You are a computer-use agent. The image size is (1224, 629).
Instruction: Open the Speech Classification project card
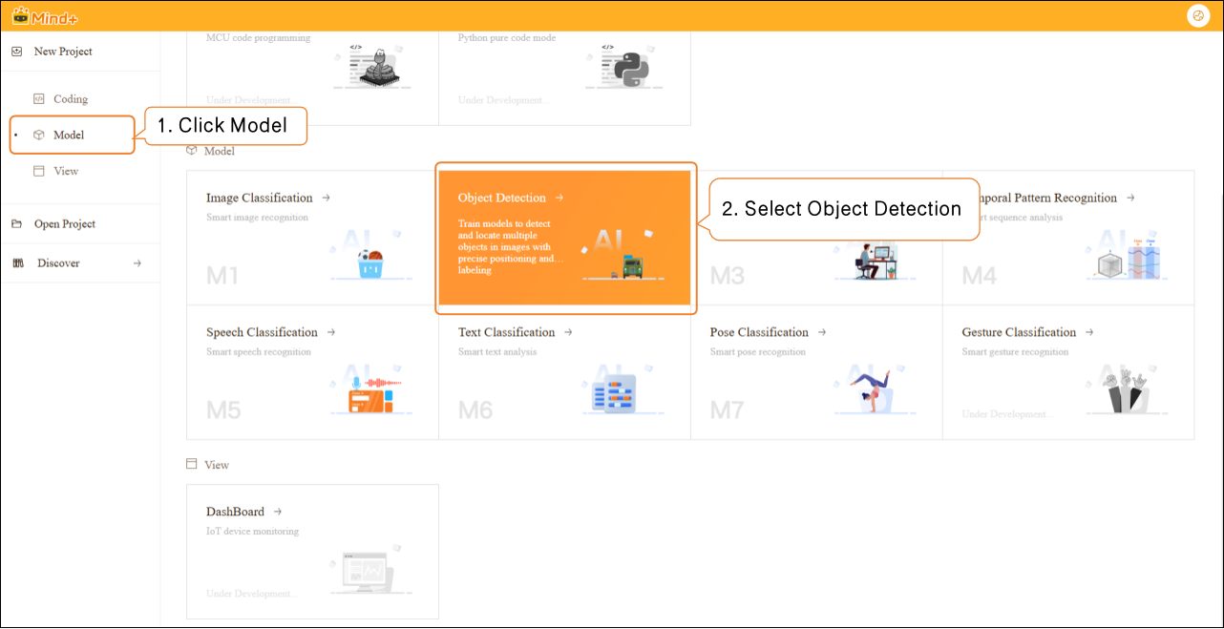(x=313, y=372)
